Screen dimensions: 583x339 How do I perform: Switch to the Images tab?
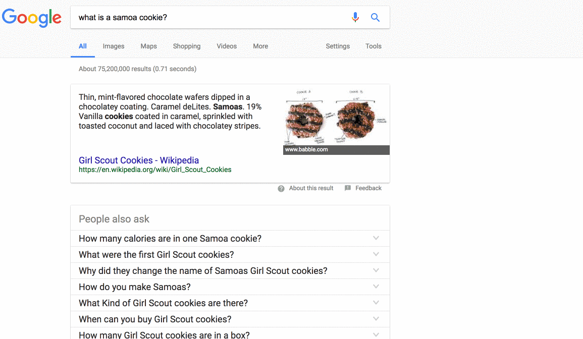pyautogui.click(x=113, y=46)
